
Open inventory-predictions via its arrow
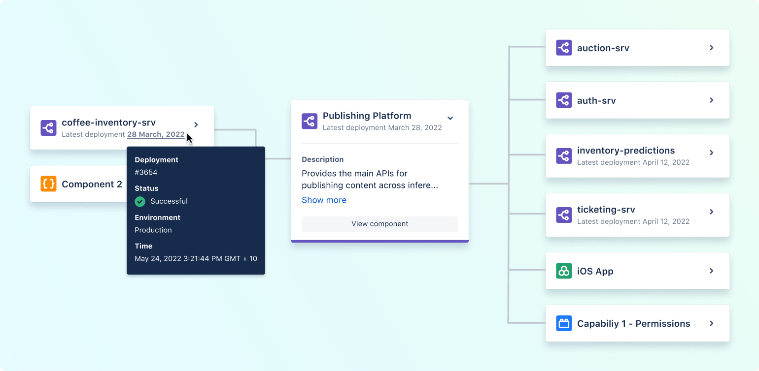click(x=711, y=153)
